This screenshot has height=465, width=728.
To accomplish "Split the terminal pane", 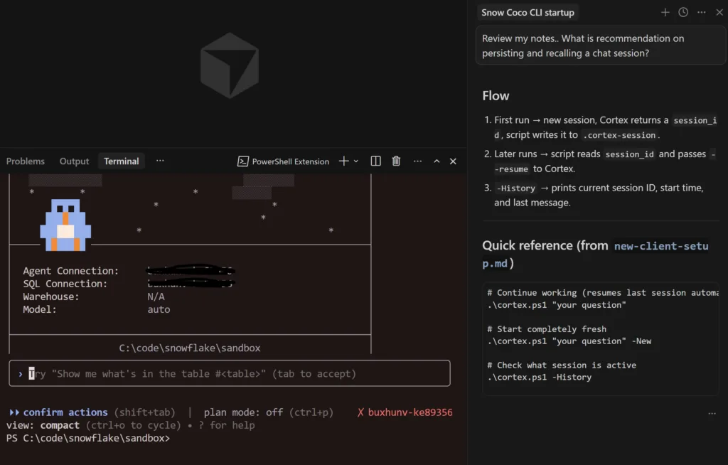I will [375, 161].
